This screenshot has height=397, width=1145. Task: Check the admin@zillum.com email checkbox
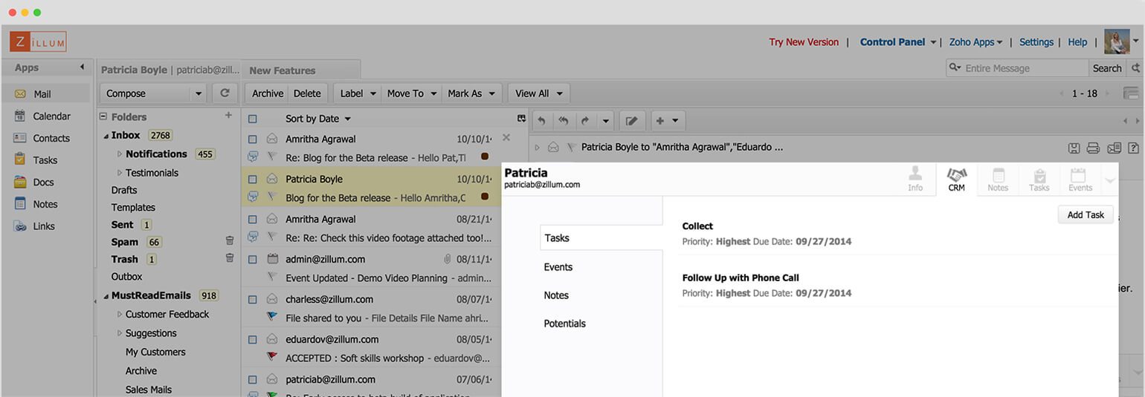pos(253,259)
